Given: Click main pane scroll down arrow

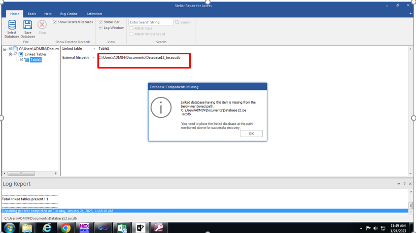Looking at the screenshot, I should (410, 174).
